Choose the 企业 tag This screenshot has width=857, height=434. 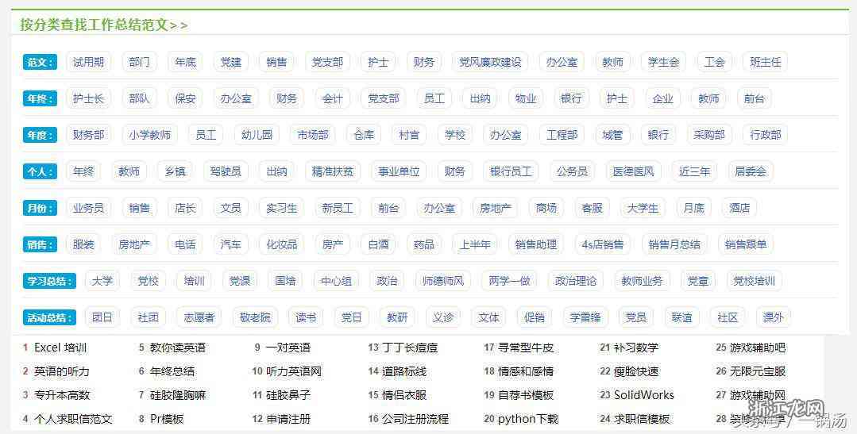click(x=663, y=99)
